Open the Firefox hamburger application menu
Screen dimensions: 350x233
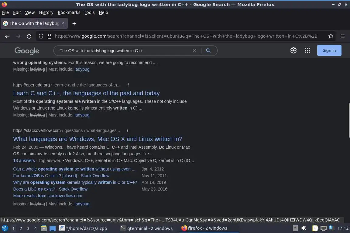pyautogui.click(x=343, y=36)
